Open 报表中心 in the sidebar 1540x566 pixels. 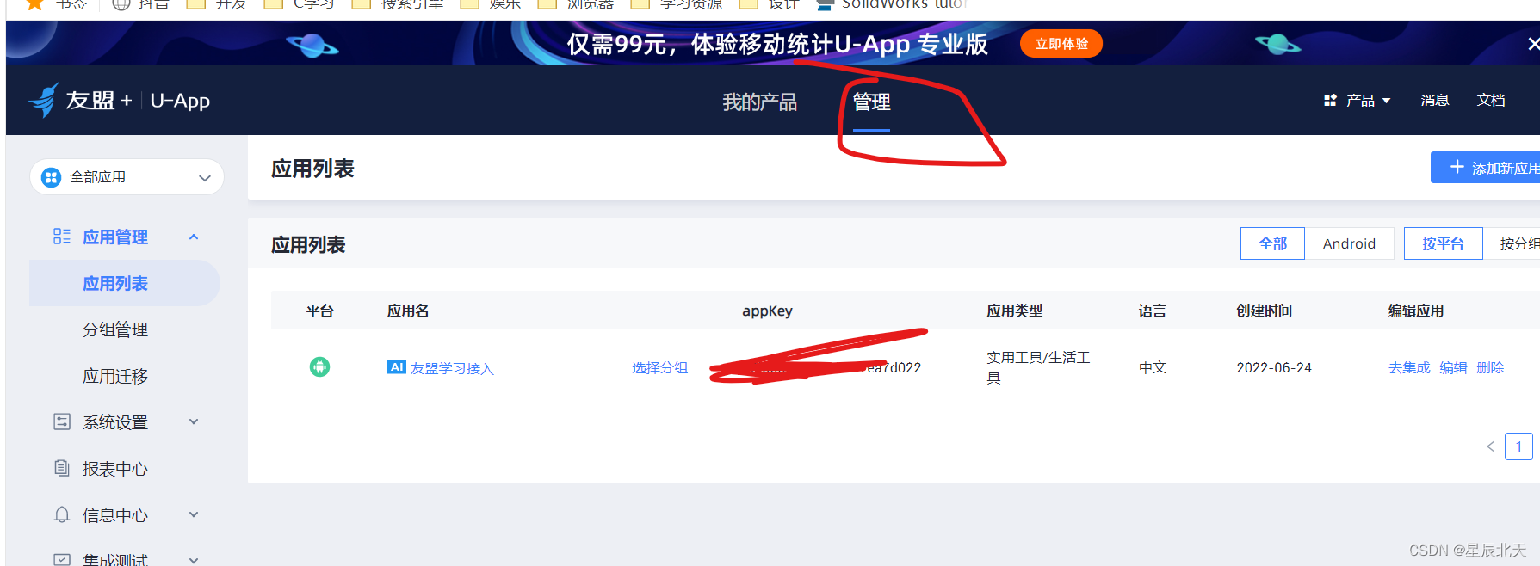(115, 469)
